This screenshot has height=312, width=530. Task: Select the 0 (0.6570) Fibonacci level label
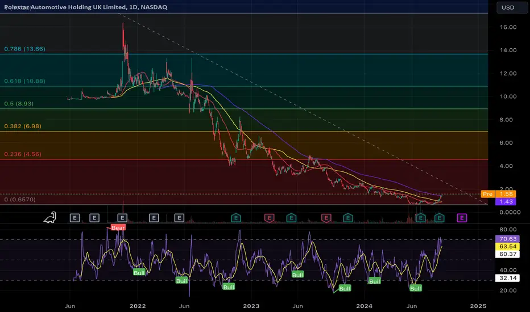click(20, 199)
